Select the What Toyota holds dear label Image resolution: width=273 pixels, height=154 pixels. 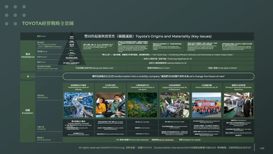[48, 67]
